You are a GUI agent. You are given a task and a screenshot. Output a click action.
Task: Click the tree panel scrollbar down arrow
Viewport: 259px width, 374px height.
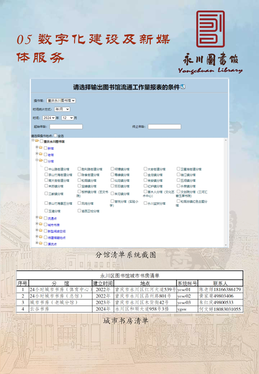pos(226,245)
